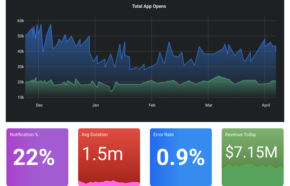Screen dimensions: 290x186
Task: Select the Dec axis label
Action: [x=39, y=105]
